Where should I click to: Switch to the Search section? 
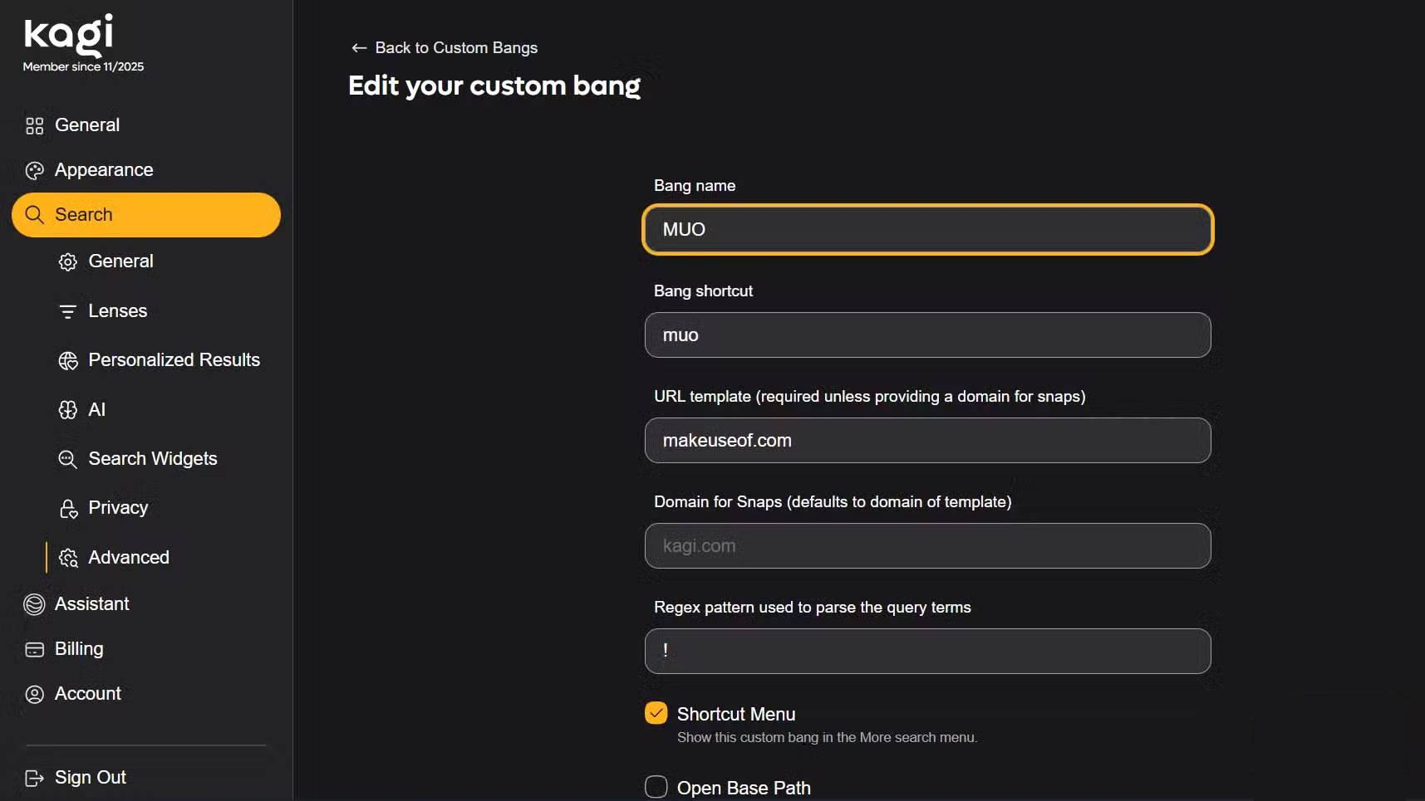pos(82,214)
